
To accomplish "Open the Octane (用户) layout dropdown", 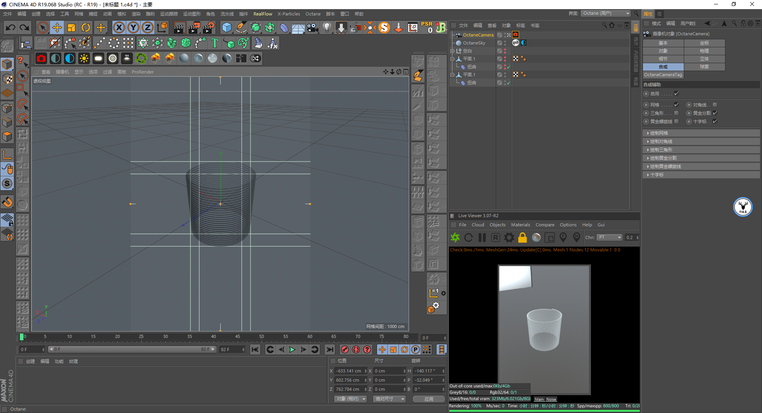I will [x=606, y=14].
